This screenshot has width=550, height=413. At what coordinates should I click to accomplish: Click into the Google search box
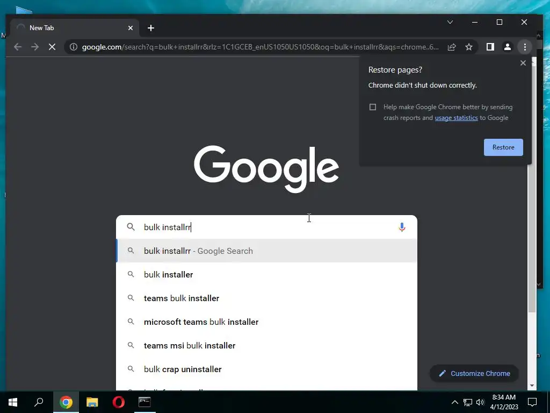(266, 227)
